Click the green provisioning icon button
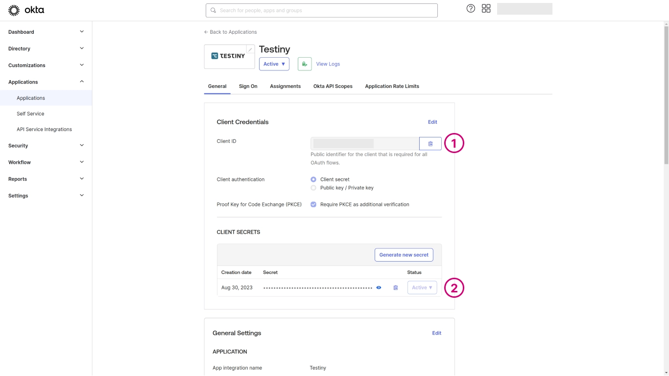The image size is (669, 376). pyautogui.click(x=305, y=64)
